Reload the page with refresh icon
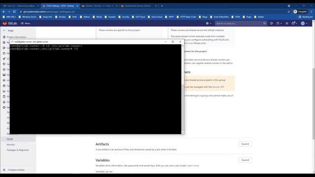 (x=14, y=12)
